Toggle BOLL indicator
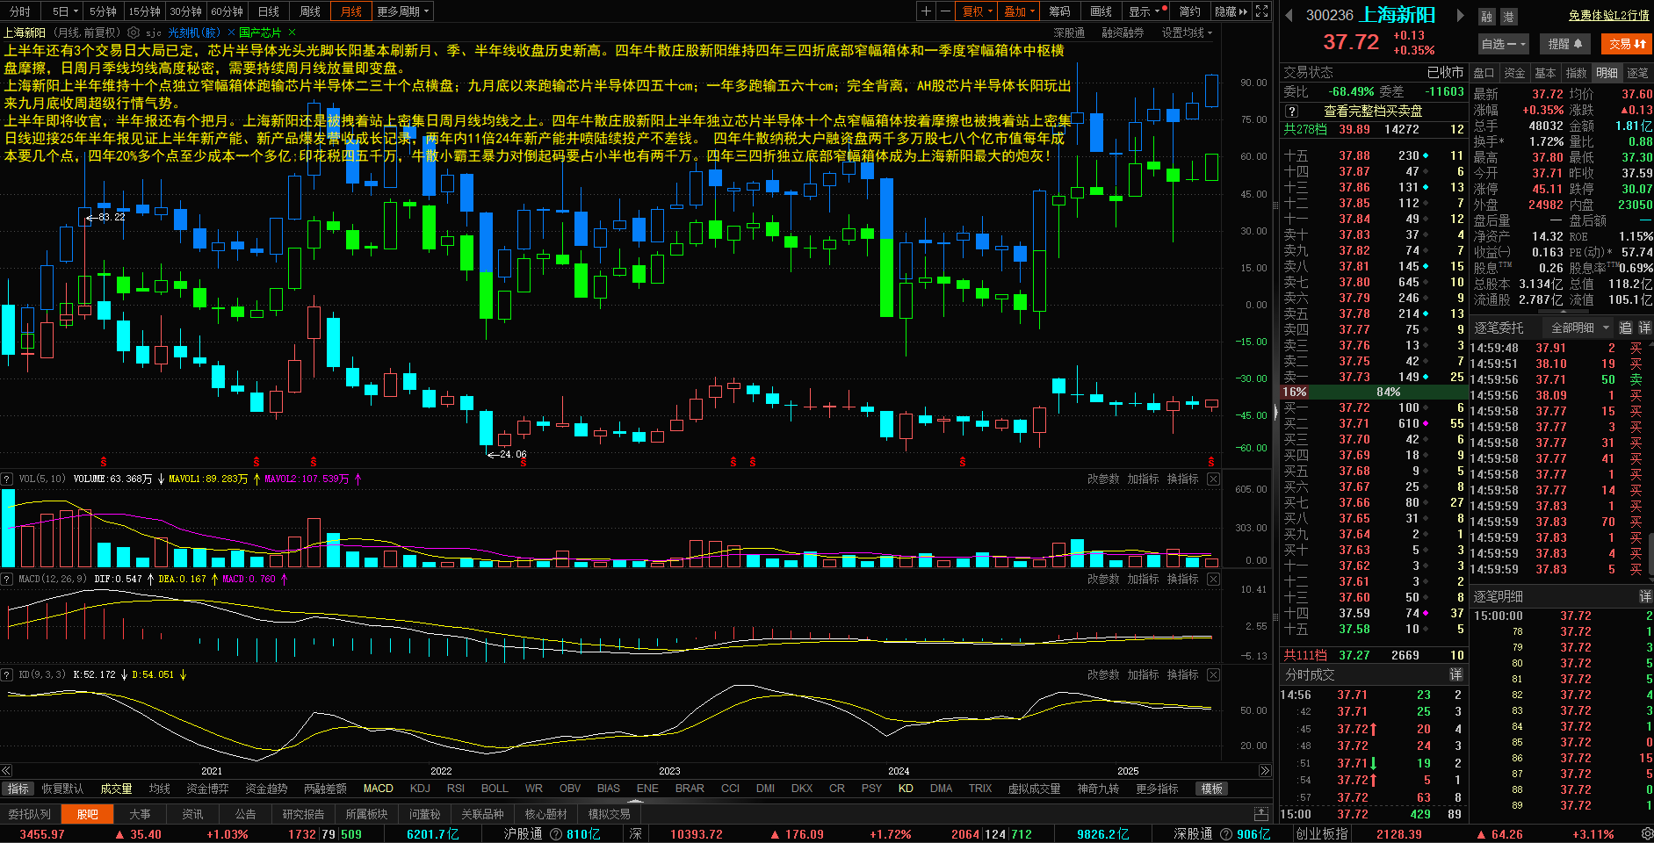1654x843 pixels. pyautogui.click(x=495, y=789)
